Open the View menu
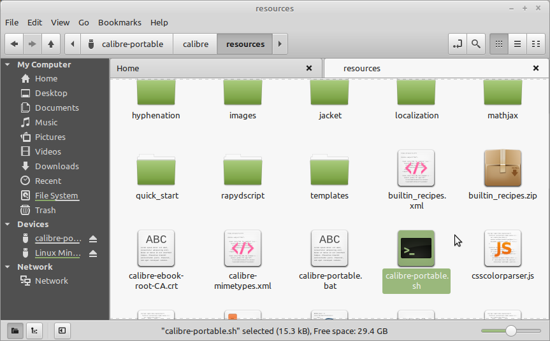Image resolution: width=550 pixels, height=341 pixels. click(x=61, y=23)
